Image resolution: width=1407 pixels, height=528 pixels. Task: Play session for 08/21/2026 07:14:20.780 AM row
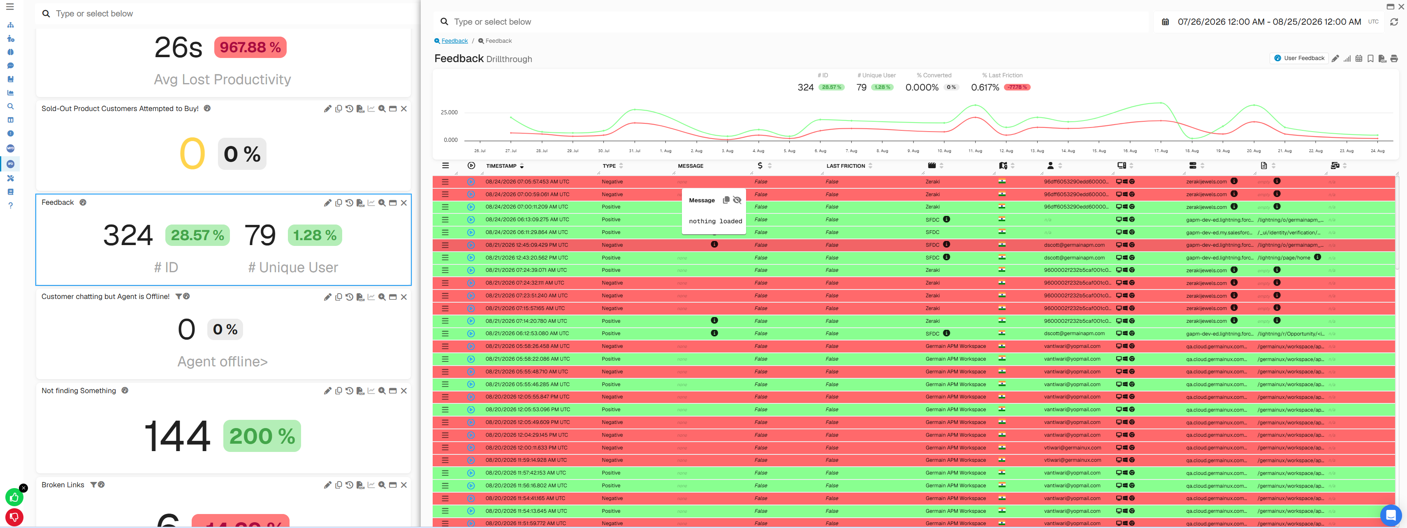471,322
